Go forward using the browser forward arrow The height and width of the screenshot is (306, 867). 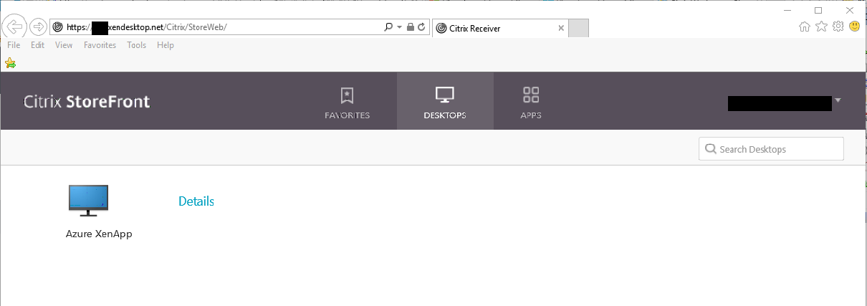[x=38, y=27]
